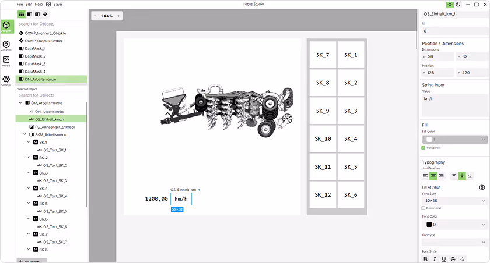This screenshot has height=263, width=490.
Task: Open the Font Size dropdown
Action: coord(454,201)
